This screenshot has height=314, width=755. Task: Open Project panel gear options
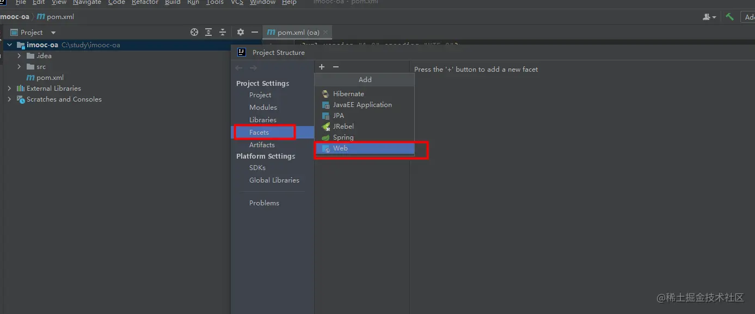241,33
